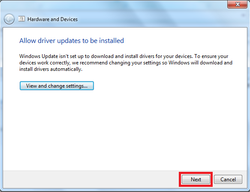Select the Hardware and Devices title text
Screen dimensions: 250x192
pyautogui.click(x=52, y=19)
